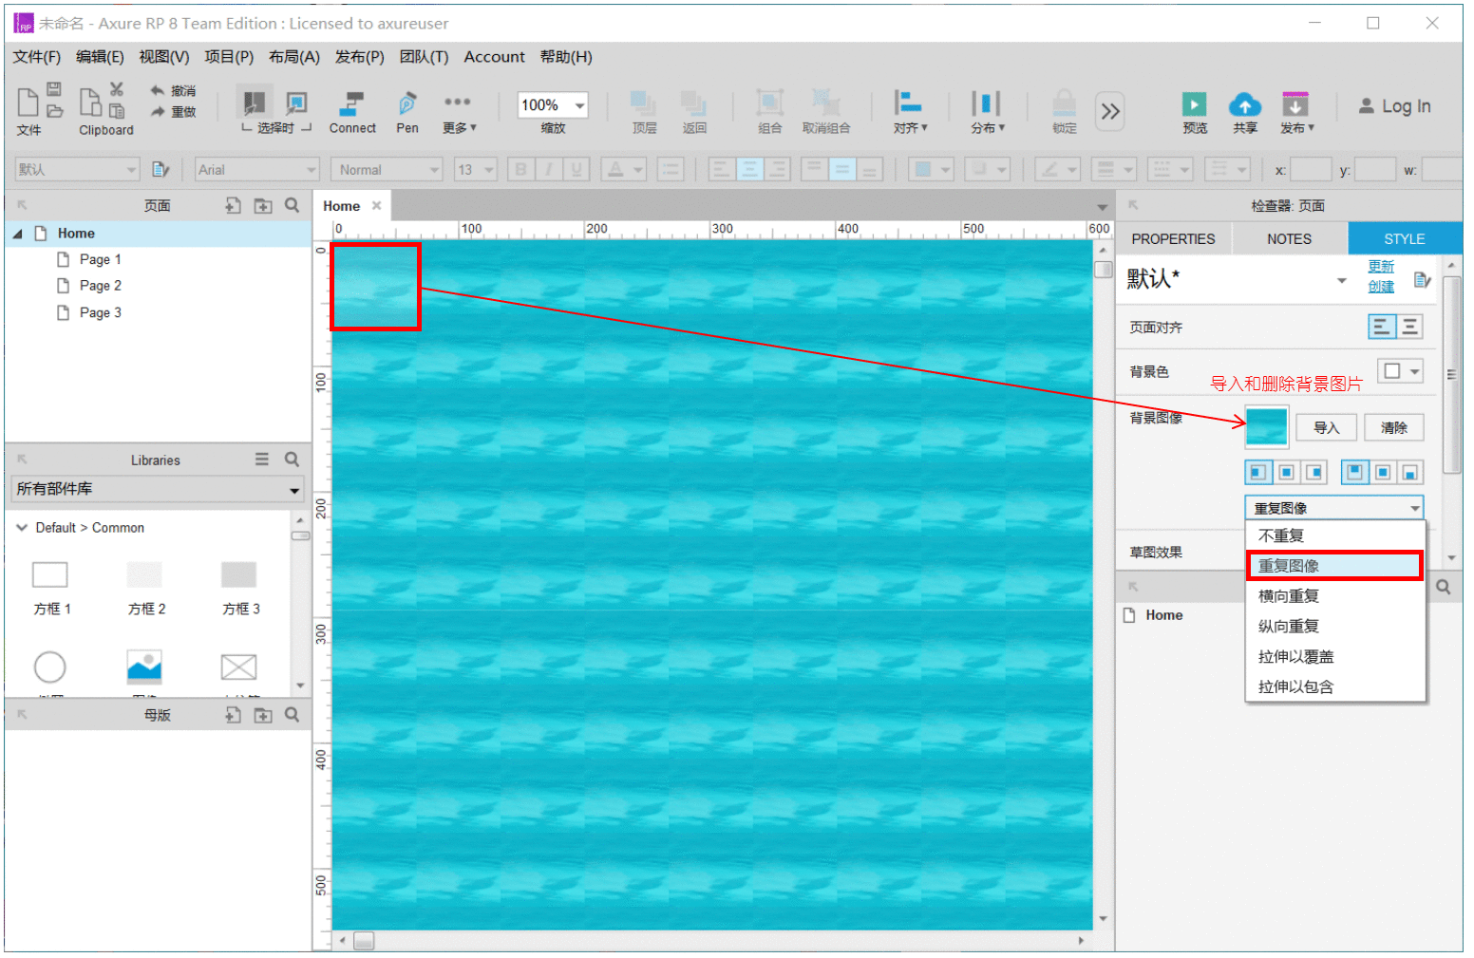Expand hidden toolbar items chevron
1474x958 pixels.
pos(1110,112)
